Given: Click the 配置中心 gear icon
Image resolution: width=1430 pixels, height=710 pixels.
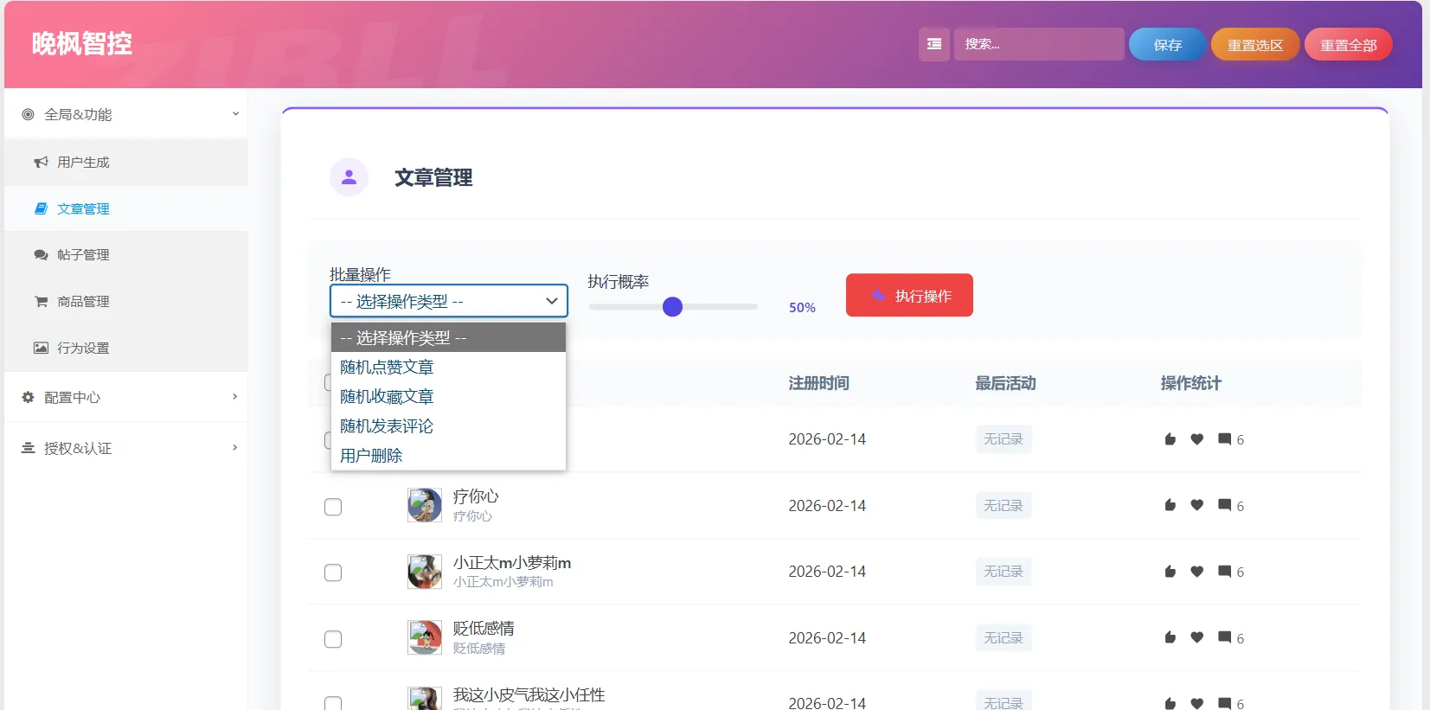Looking at the screenshot, I should [28, 397].
